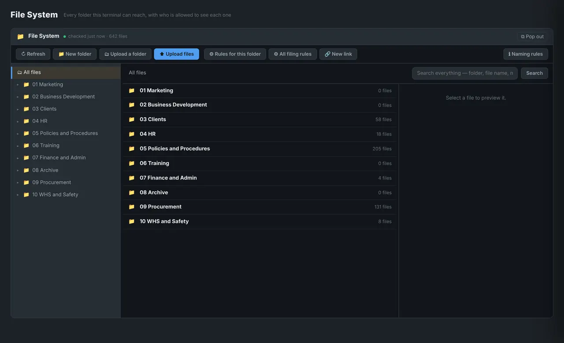Open the 07 Finance and Admin folder row

260,178
